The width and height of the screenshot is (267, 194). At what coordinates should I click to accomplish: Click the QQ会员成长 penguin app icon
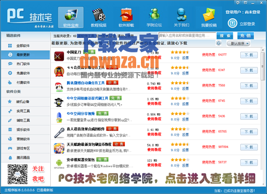[x=59, y=72]
